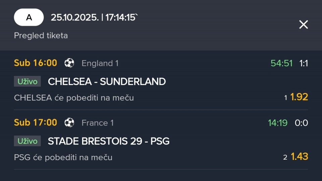The width and height of the screenshot is (322, 181).
Task: Click the France 1 league label
Action: tap(98, 123)
